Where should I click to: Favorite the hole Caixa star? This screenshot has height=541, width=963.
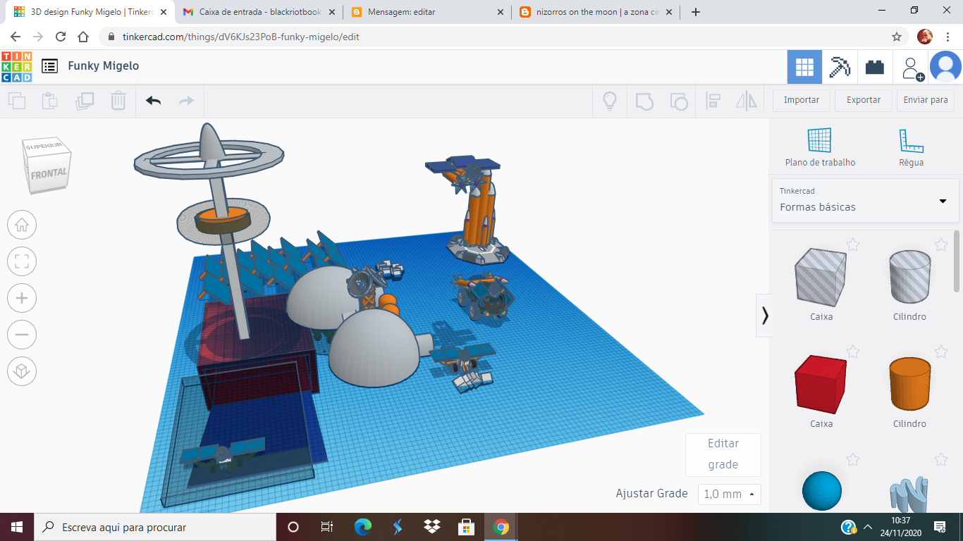pyautogui.click(x=853, y=244)
